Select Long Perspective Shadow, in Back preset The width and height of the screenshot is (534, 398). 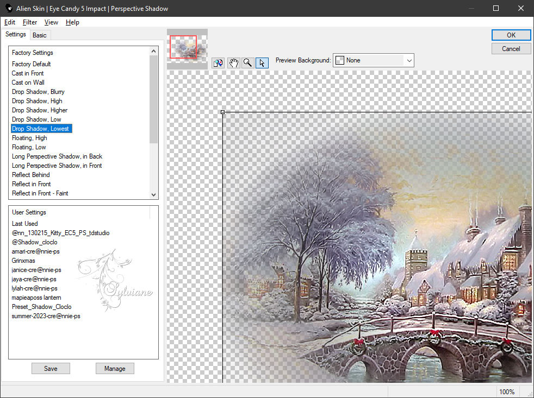pos(57,156)
